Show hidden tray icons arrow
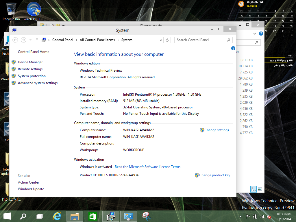 click(240, 217)
